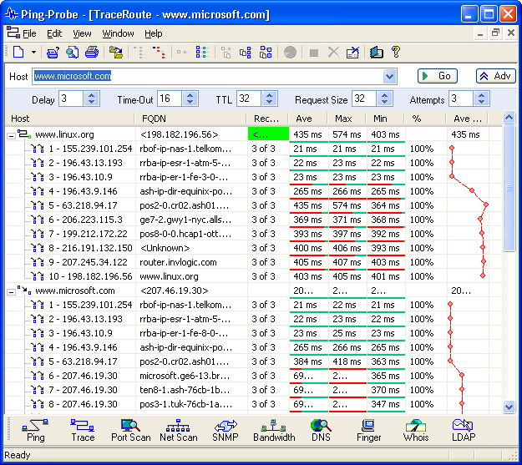The width and height of the screenshot is (522, 465).
Task: Click the Request Size spinner arrows
Action: point(384,99)
